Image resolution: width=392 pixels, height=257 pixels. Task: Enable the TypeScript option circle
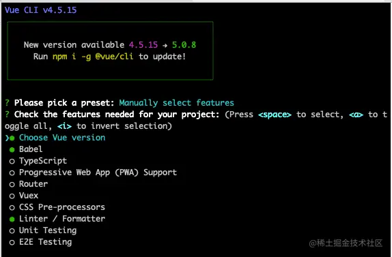point(12,162)
